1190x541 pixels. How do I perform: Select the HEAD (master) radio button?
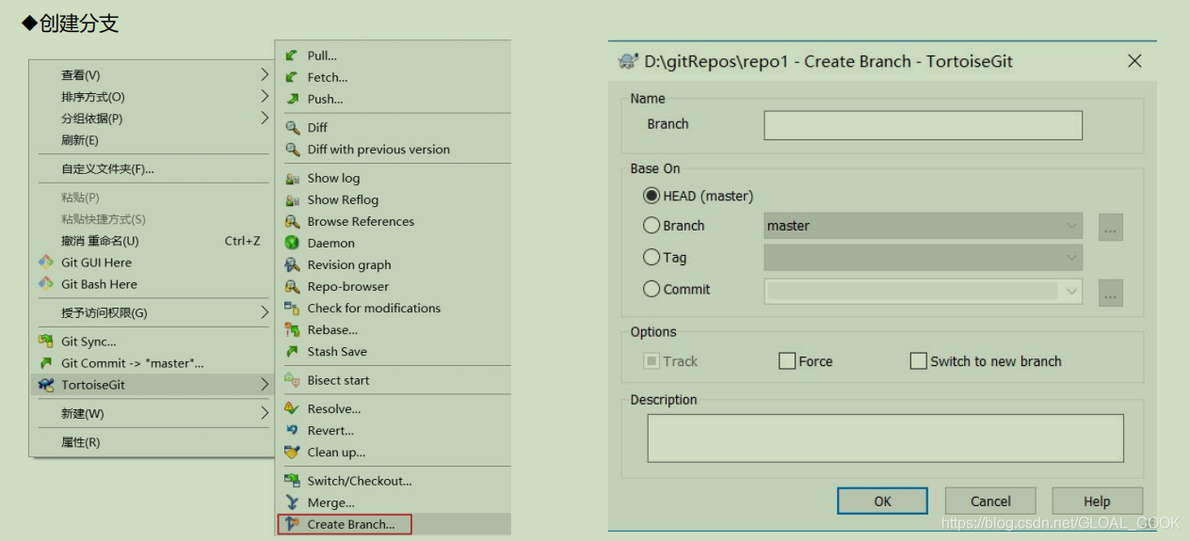pos(651,196)
